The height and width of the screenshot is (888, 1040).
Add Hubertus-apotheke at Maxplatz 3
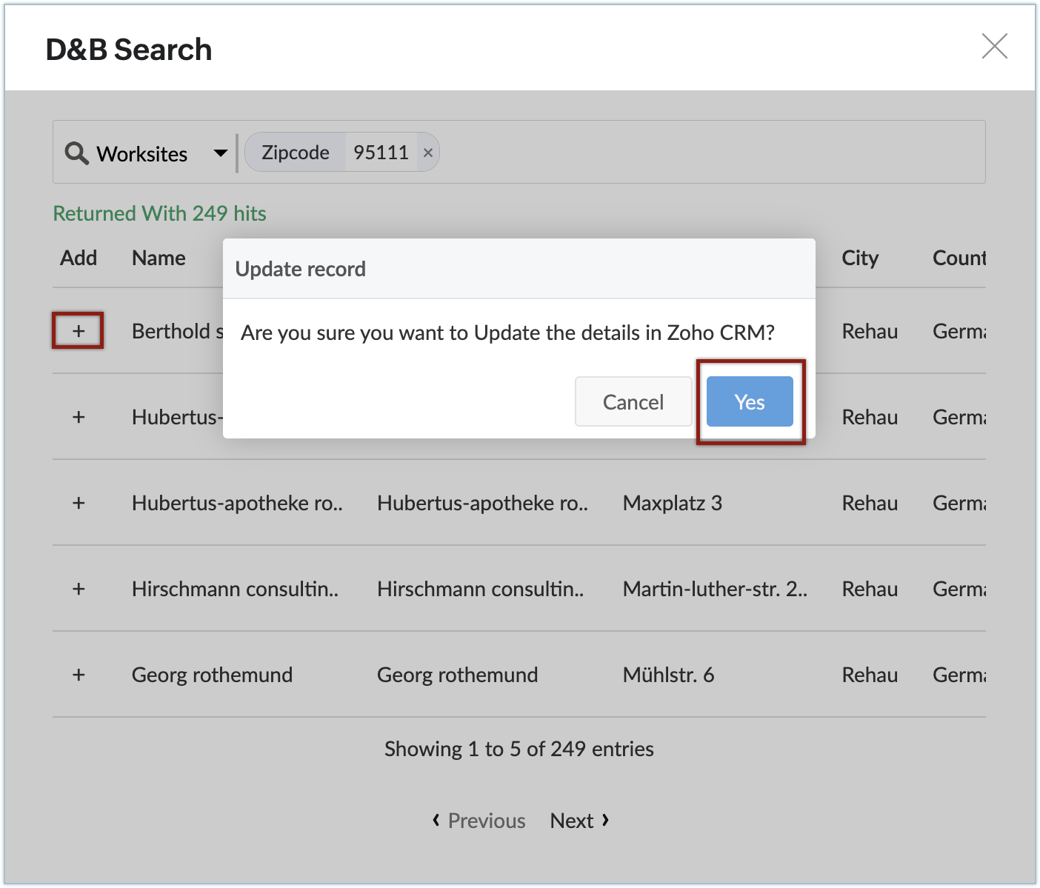[79, 503]
